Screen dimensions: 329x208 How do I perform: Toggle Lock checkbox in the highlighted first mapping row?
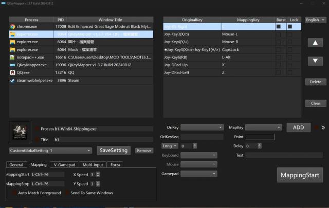pyautogui.click(x=290, y=26)
